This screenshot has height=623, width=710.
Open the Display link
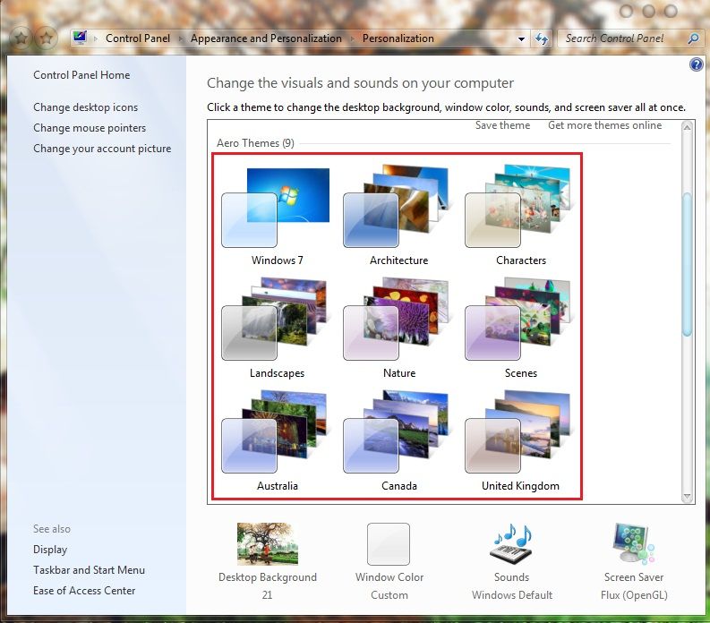pos(50,550)
